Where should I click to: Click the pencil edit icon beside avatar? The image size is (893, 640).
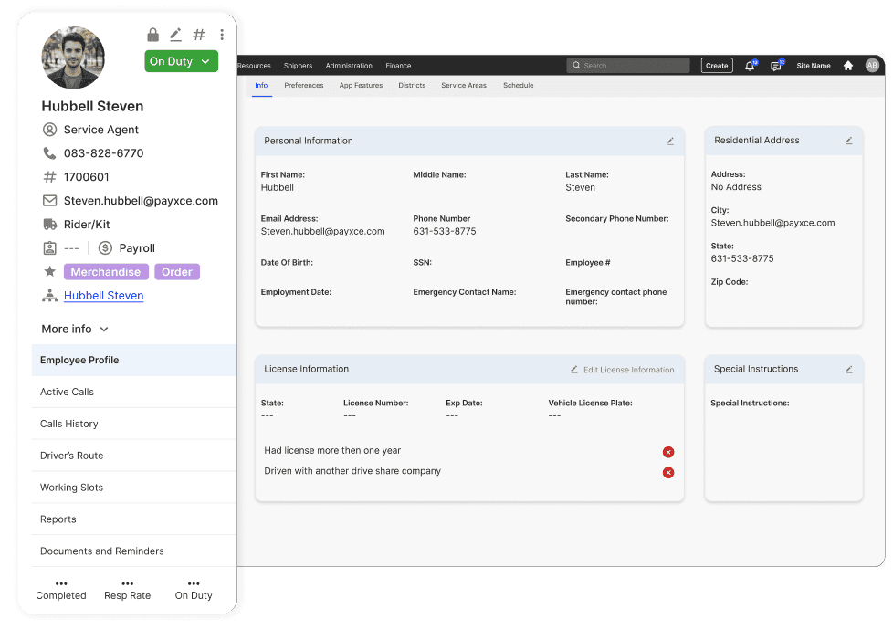click(176, 35)
